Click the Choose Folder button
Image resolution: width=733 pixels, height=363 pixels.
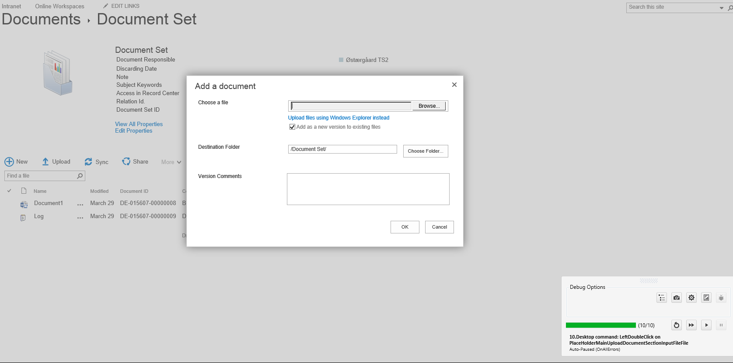(426, 151)
